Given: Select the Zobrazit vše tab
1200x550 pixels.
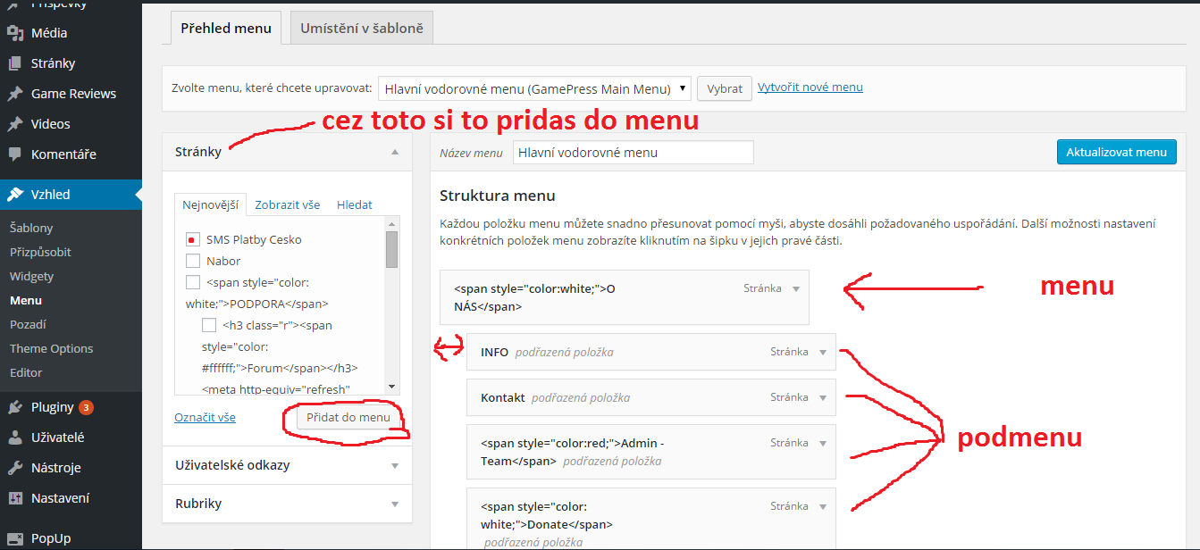Looking at the screenshot, I should coord(287,204).
